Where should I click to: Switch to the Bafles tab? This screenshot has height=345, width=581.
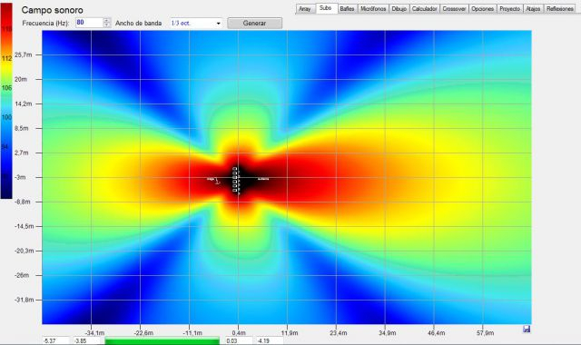coord(347,9)
